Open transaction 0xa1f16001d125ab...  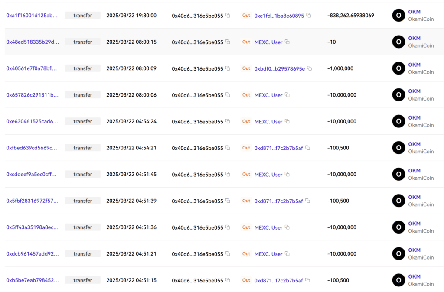[x=32, y=16]
